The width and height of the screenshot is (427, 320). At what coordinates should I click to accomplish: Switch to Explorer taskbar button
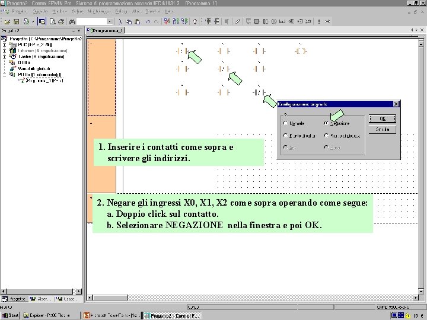(50, 315)
